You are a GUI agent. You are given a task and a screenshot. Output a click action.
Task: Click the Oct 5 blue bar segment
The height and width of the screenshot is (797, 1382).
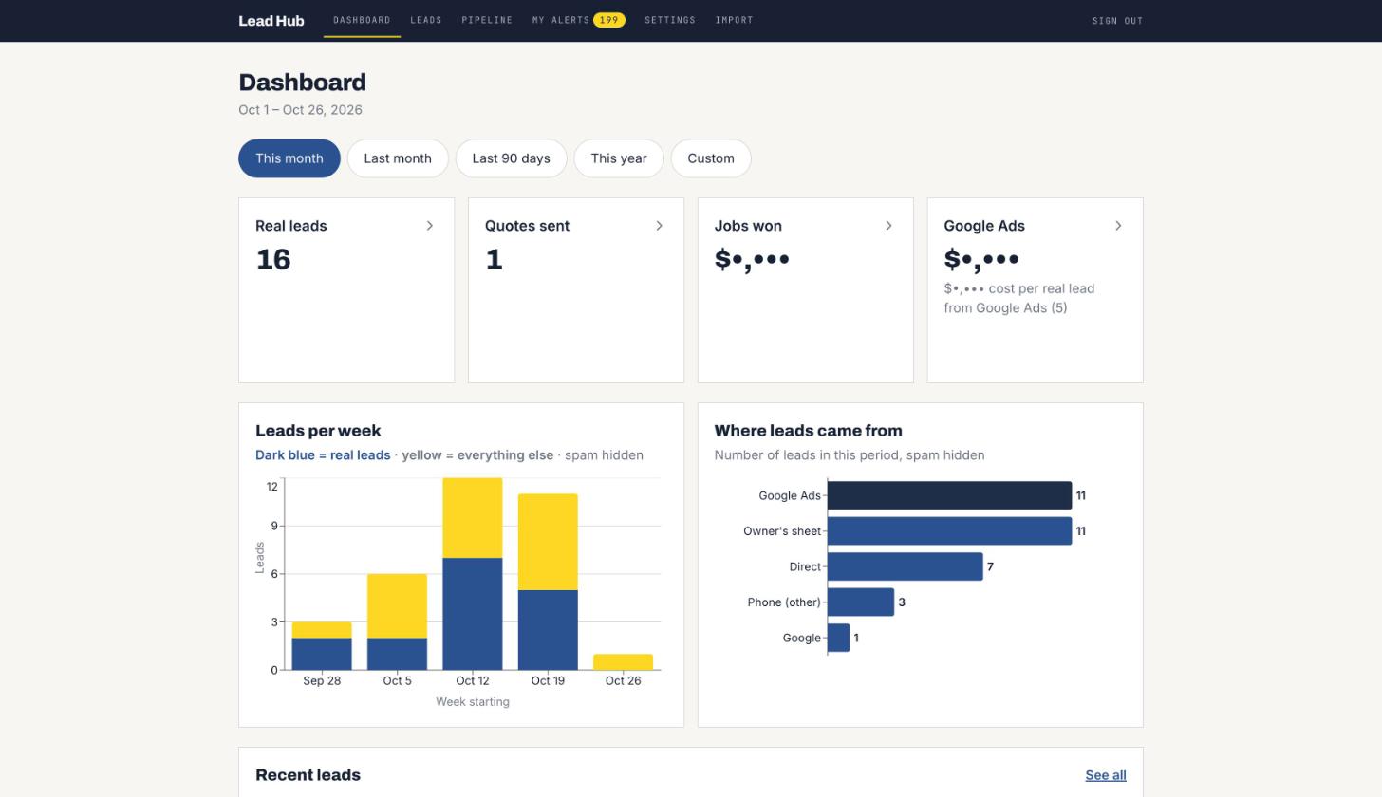point(397,654)
